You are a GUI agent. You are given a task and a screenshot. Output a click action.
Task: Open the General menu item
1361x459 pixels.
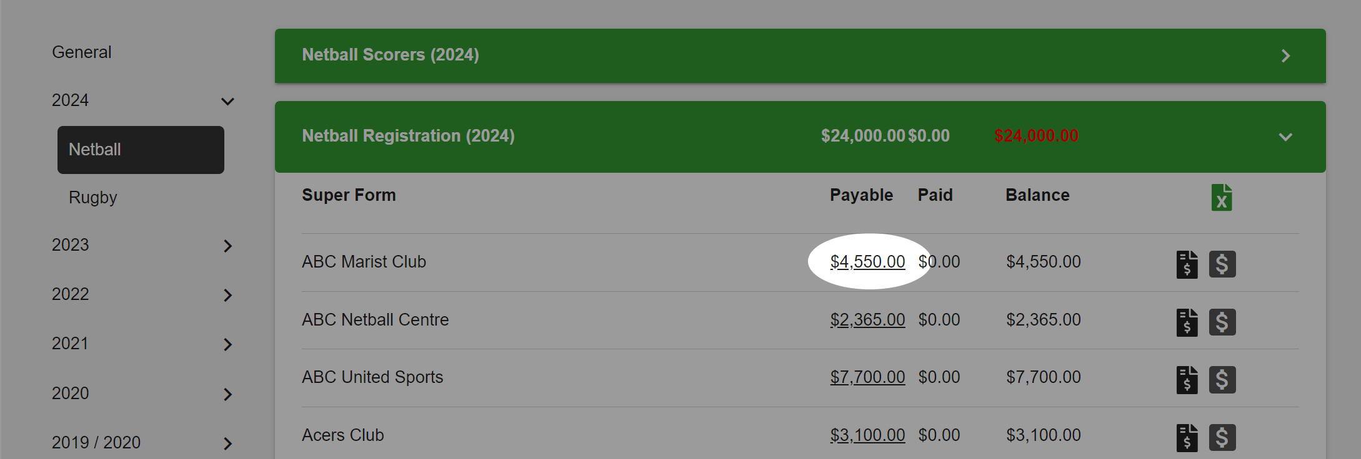click(82, 52)
